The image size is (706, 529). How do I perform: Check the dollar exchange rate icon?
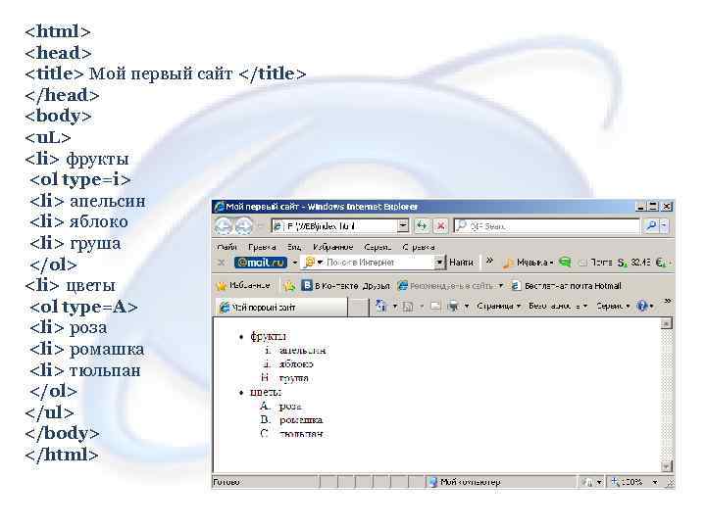coord(623,263)
